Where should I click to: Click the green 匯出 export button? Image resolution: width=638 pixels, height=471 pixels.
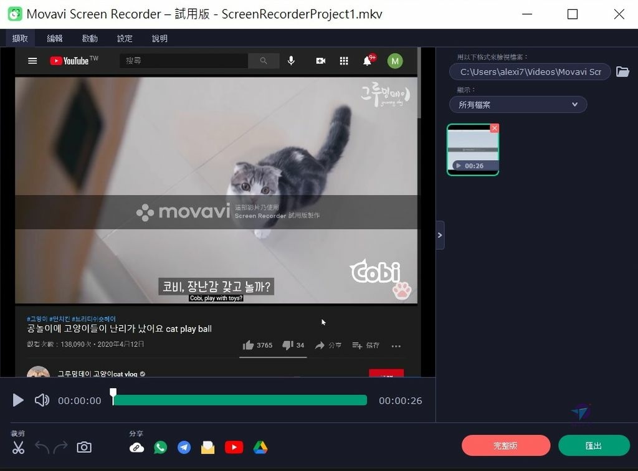point(594,446)
